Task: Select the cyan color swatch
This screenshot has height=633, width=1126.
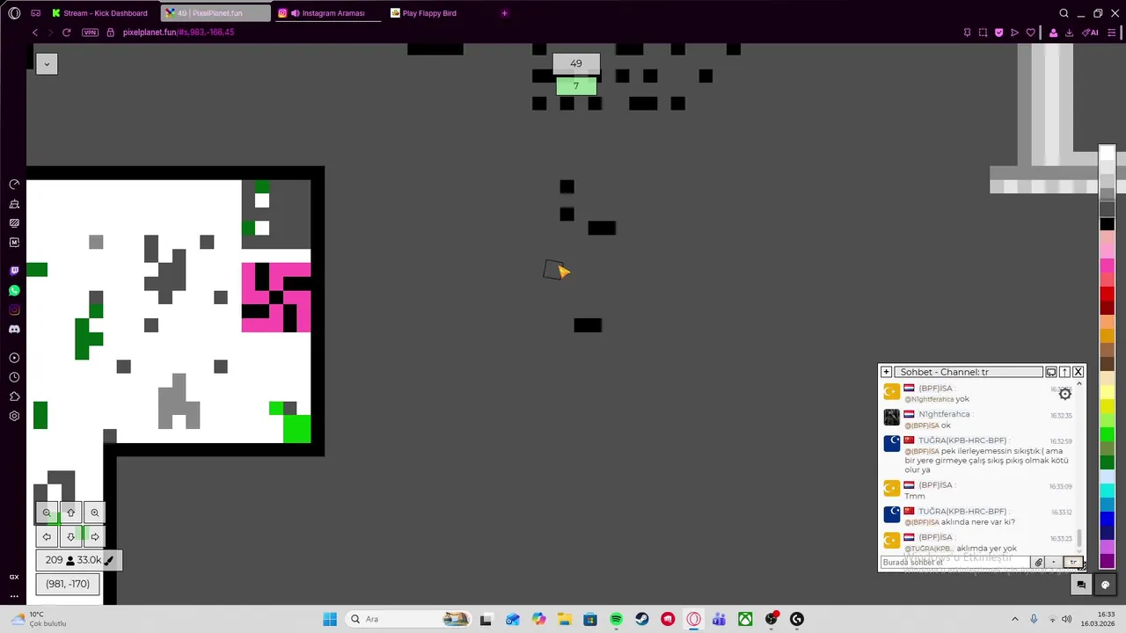Action: click(1108, 490)
